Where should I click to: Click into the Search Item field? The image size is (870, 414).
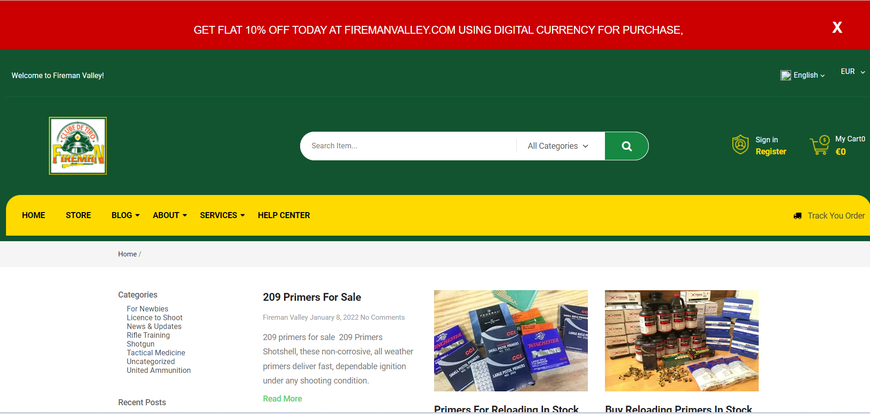408,146
